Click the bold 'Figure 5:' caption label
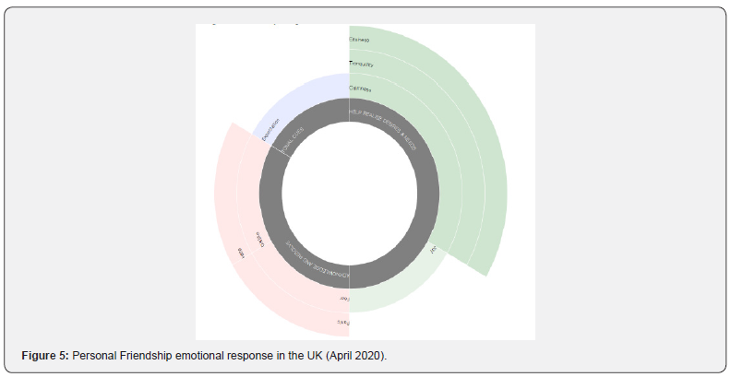Screen dimensions: 731x377 46,355
